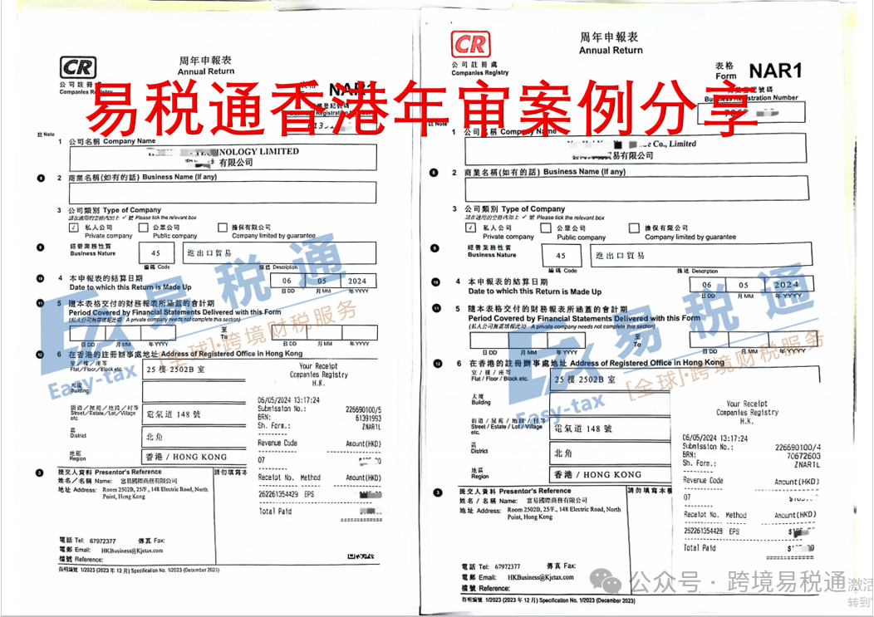
Task: Click district field 北角 on right form
Action: [x=611, y=453]
